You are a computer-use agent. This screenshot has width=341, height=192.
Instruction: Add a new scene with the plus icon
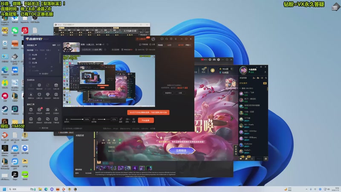(x=58, y=50)
